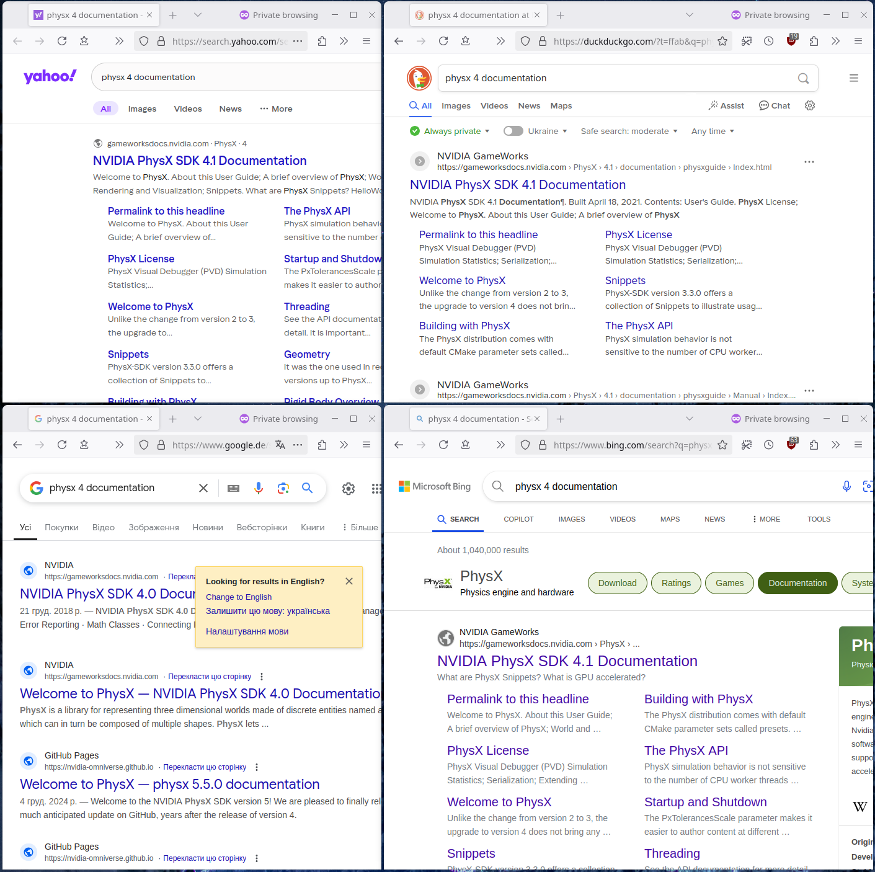Click Google blue search magnifier
875x872 pixels.
(x=307, y=488)
